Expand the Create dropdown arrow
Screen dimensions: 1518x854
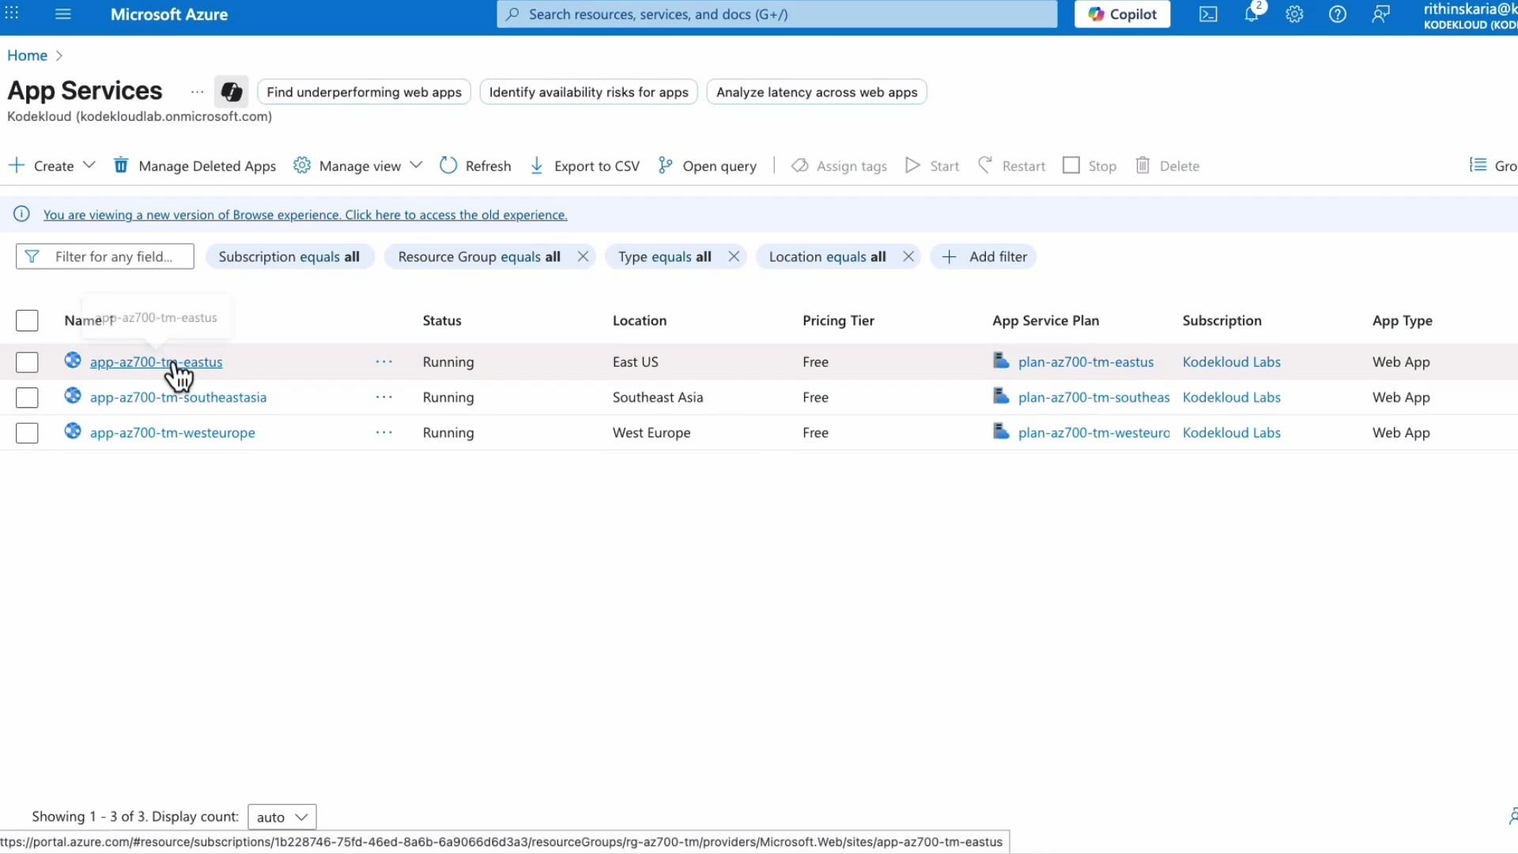[89, 165]
